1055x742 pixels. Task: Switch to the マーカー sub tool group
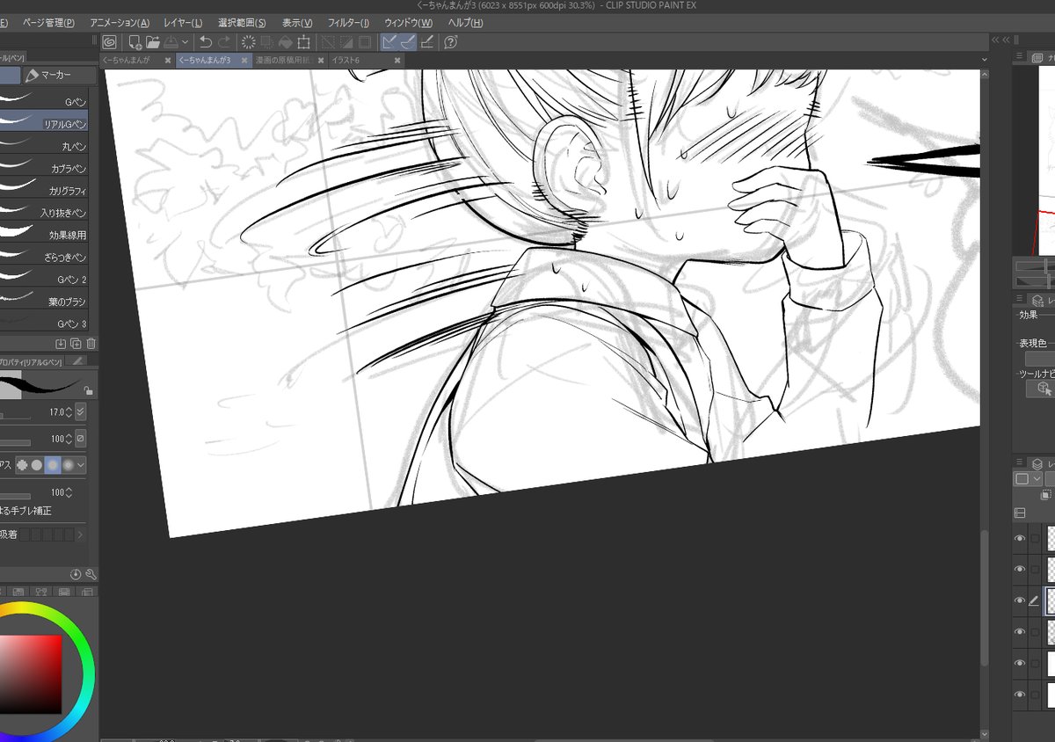tap(59, 76)
